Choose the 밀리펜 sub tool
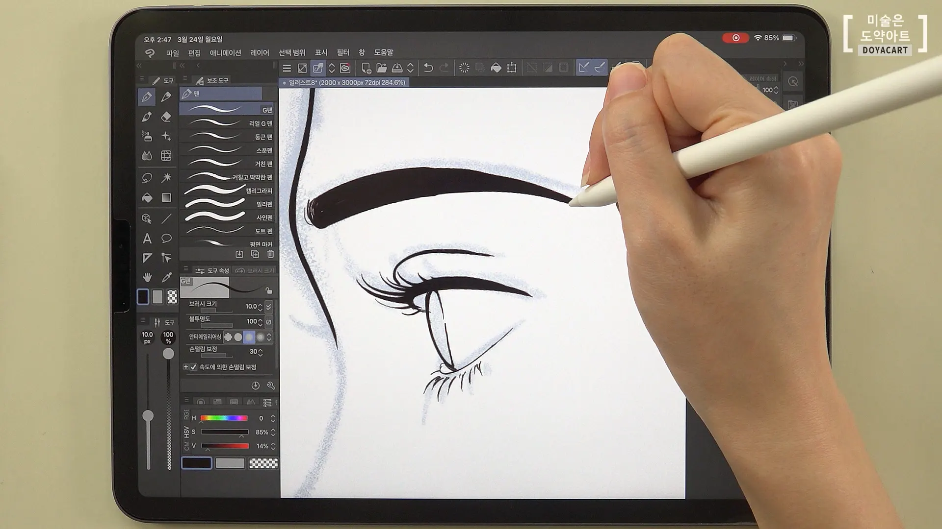 tap(227, 204)
